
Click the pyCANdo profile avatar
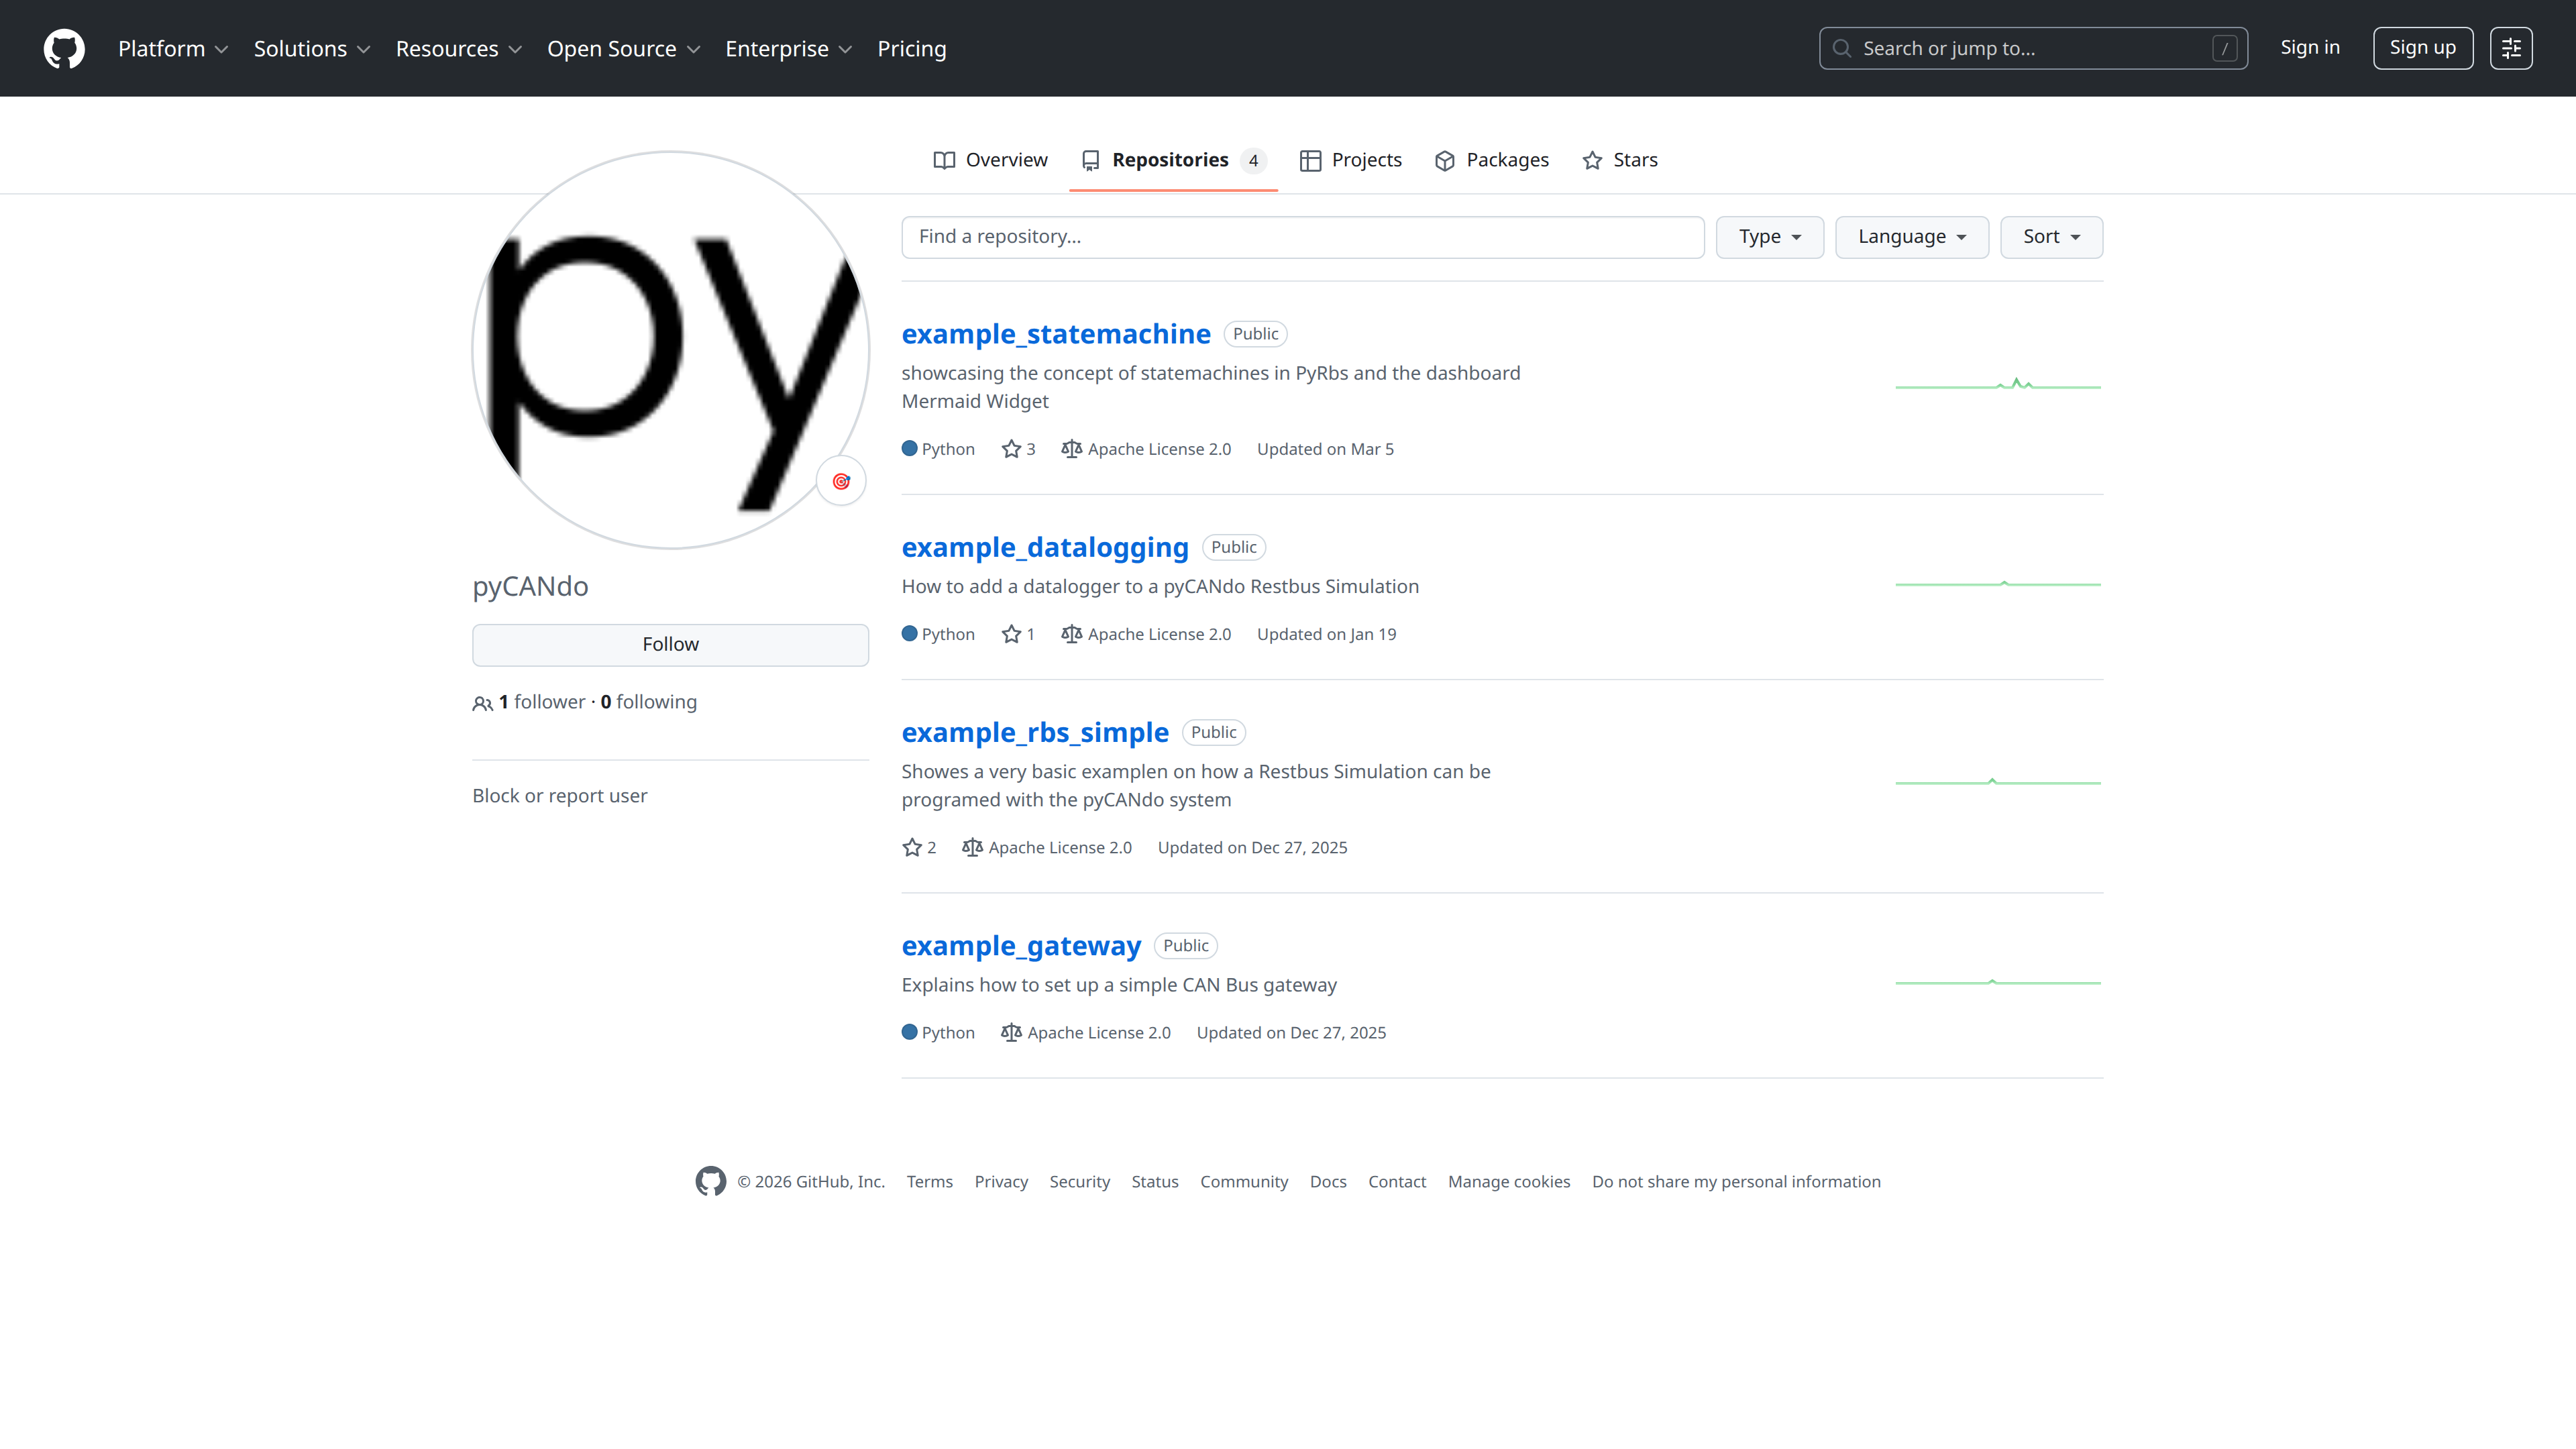point(670,350)
